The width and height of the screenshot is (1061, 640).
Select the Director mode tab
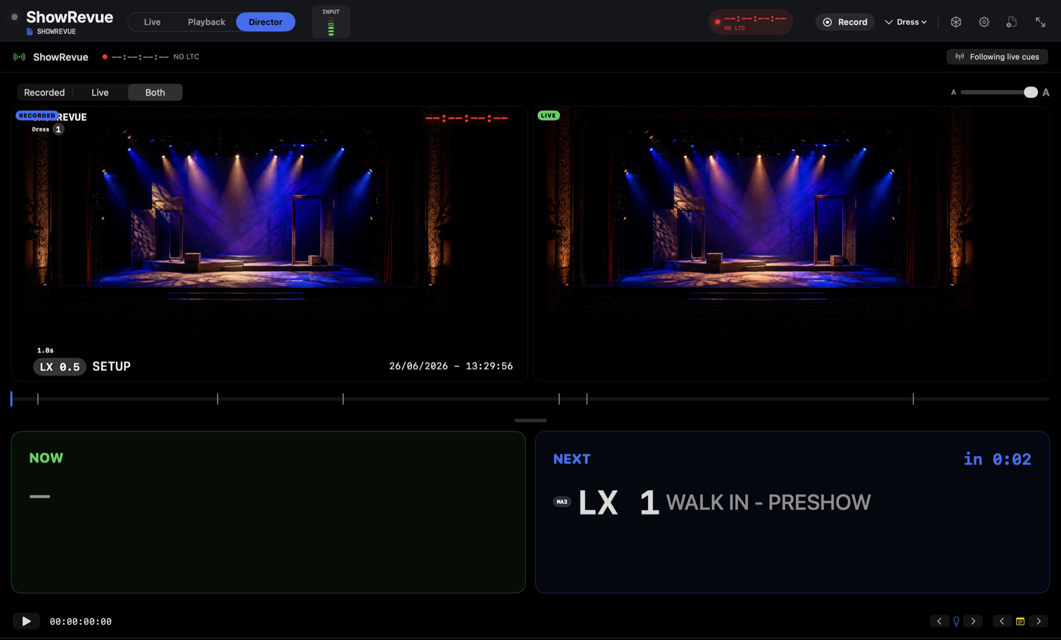coord(265,22)
